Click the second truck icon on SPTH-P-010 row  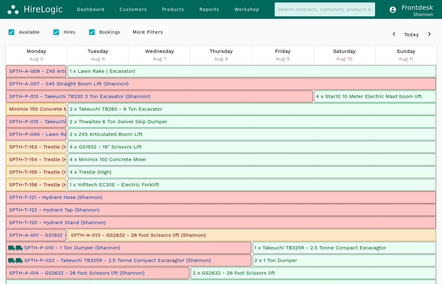pos(19,248)
